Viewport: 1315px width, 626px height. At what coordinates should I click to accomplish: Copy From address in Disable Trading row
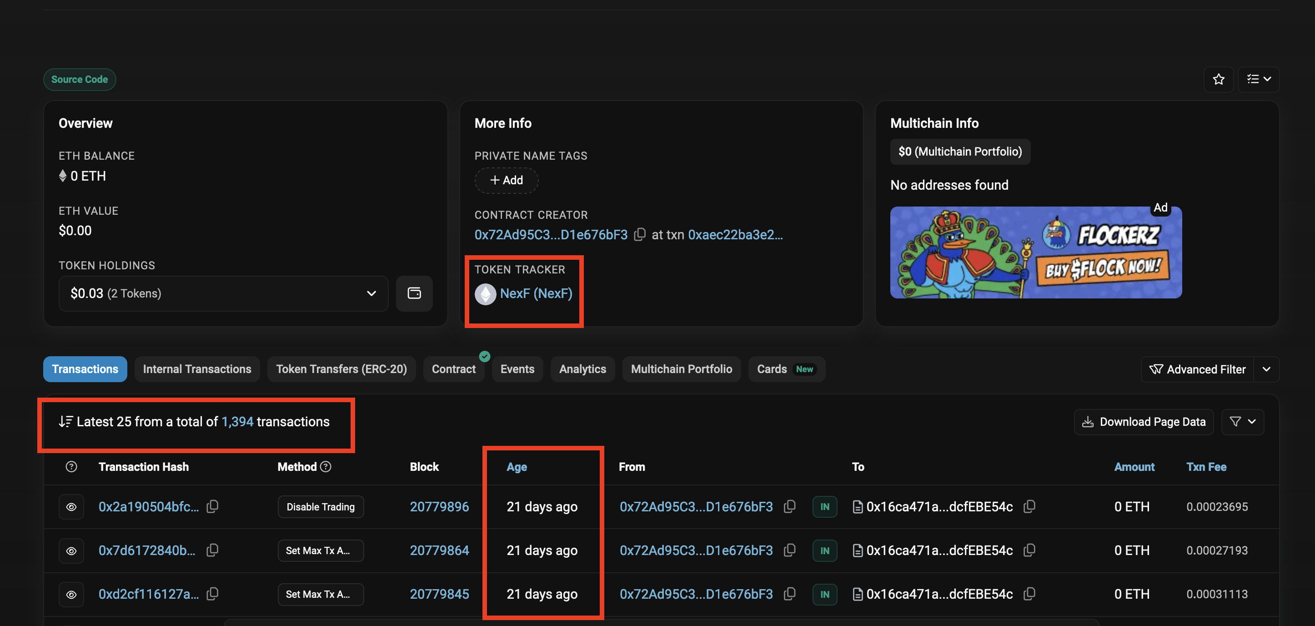(x=790, y=506)
